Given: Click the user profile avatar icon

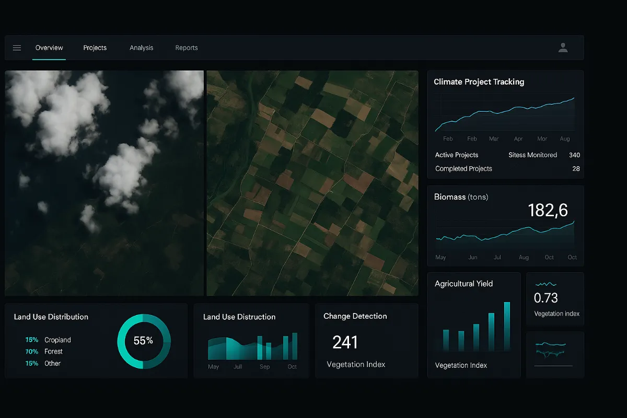Looking at the screenshot, I should click(x=563, y=48).
